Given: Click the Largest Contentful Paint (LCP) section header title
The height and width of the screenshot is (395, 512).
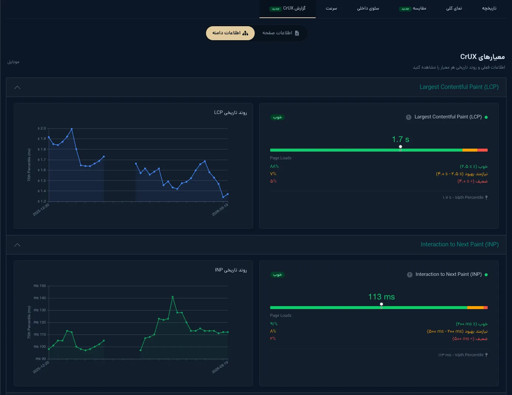Looking at the screenshot, I should tap(459, 87).
